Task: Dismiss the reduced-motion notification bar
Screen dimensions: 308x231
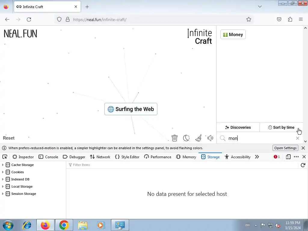Action: [x=303, y=148]
